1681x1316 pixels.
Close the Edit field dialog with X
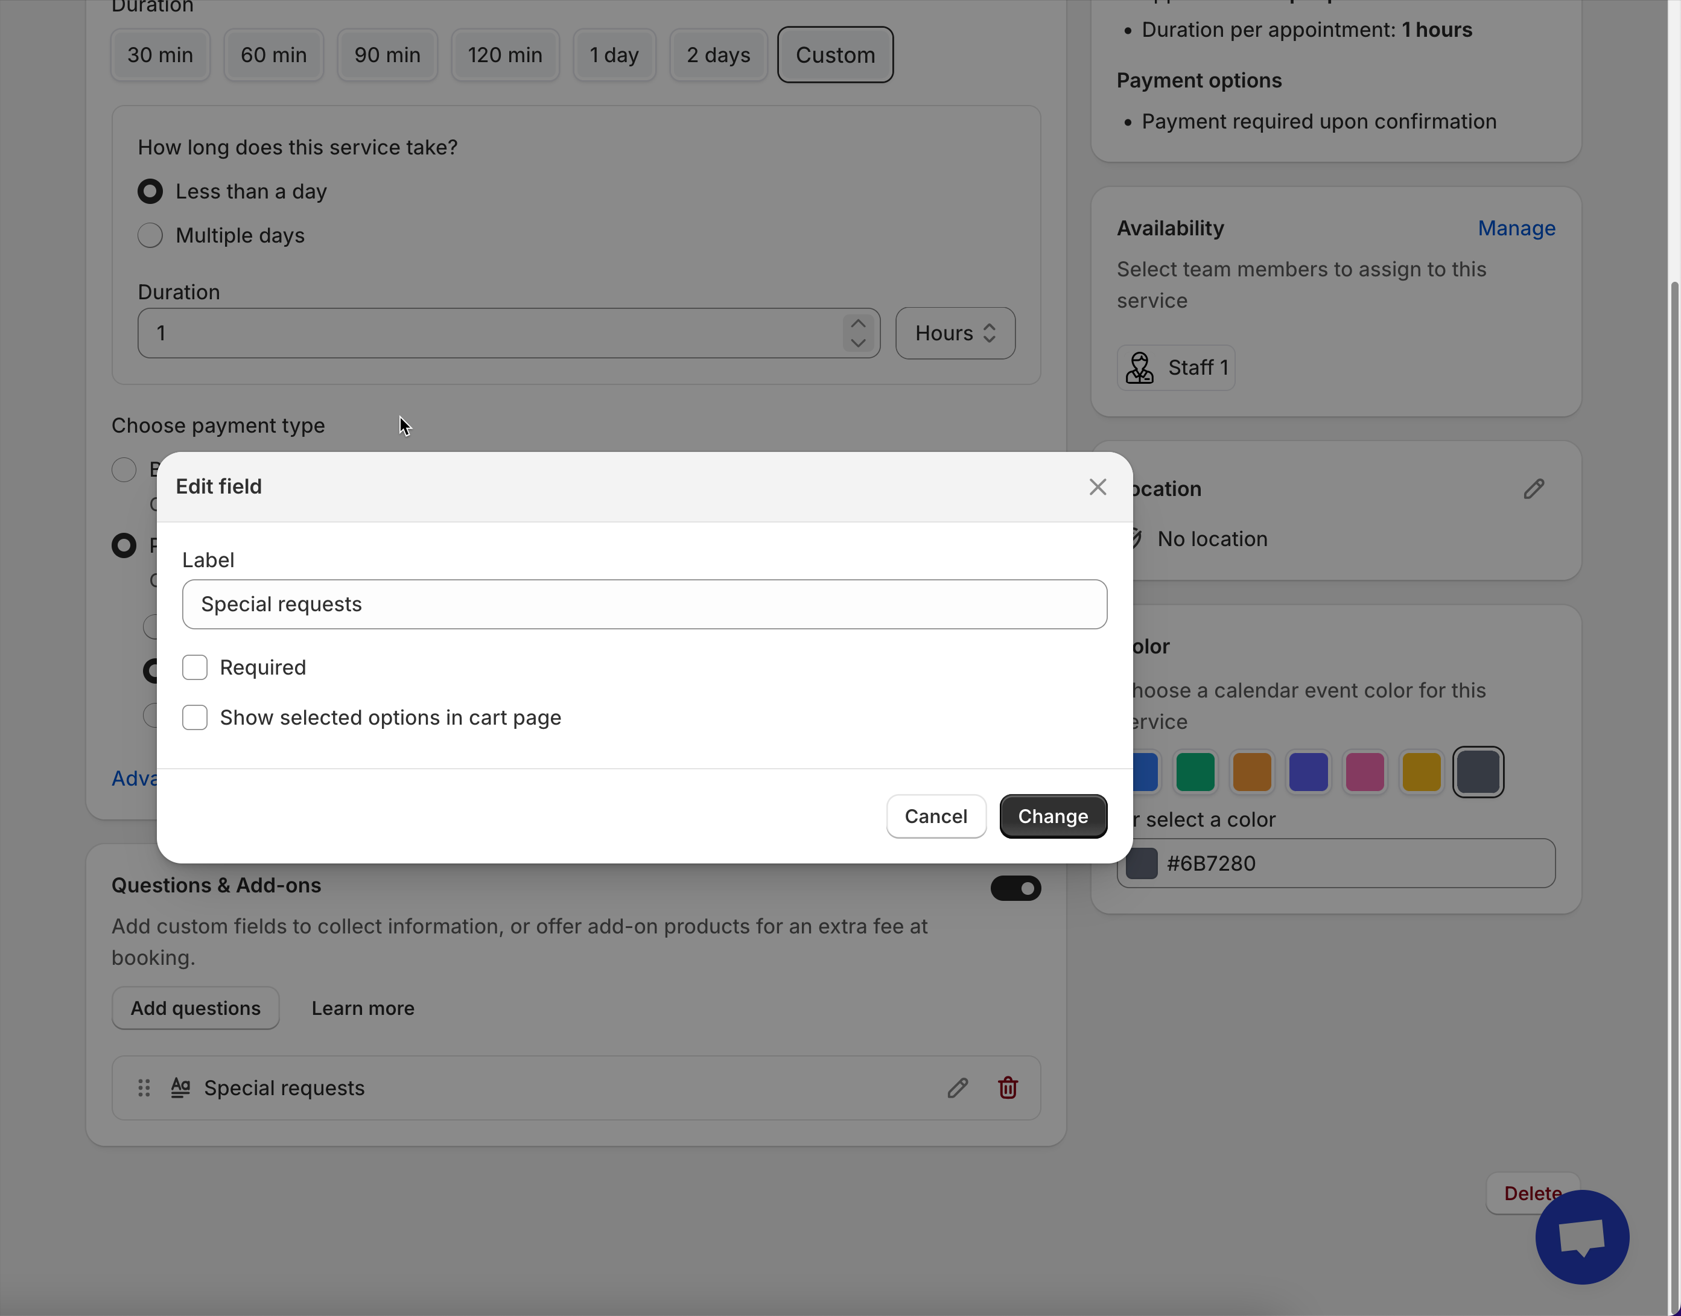pos(1097,487)
